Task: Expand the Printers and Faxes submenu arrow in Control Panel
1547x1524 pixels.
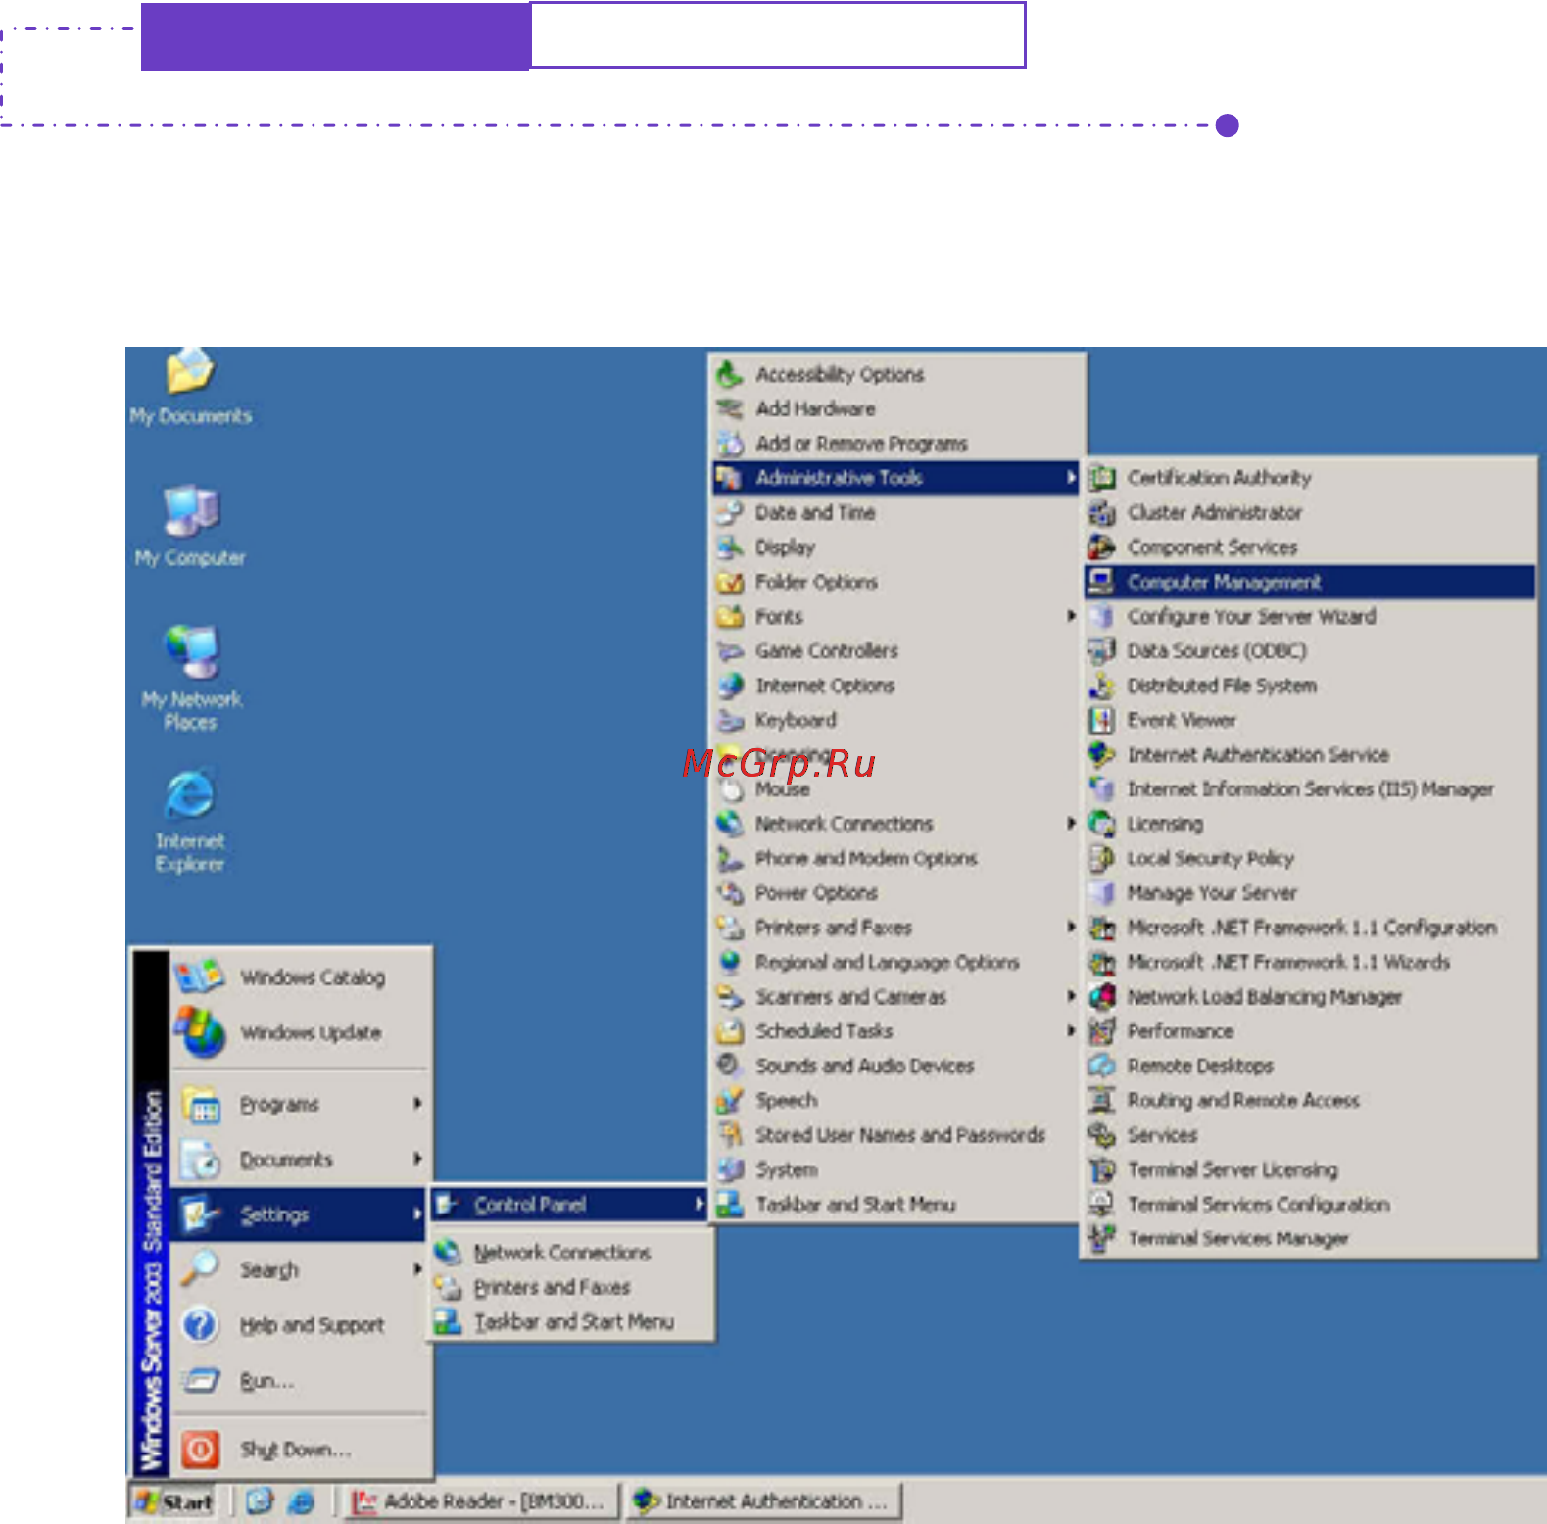Action: (x=1071, y=928)
